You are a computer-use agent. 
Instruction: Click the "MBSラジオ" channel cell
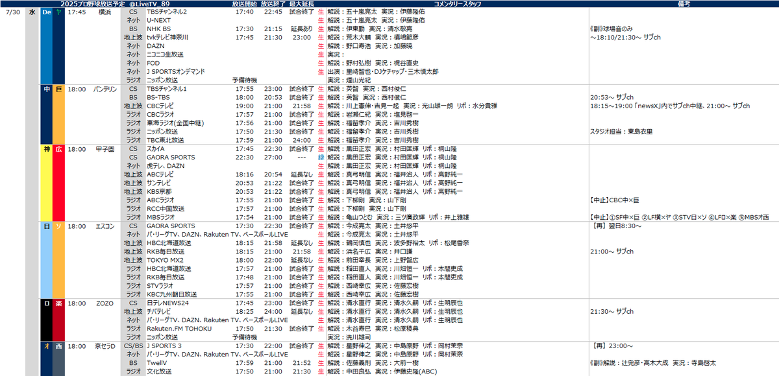point(160,217)
